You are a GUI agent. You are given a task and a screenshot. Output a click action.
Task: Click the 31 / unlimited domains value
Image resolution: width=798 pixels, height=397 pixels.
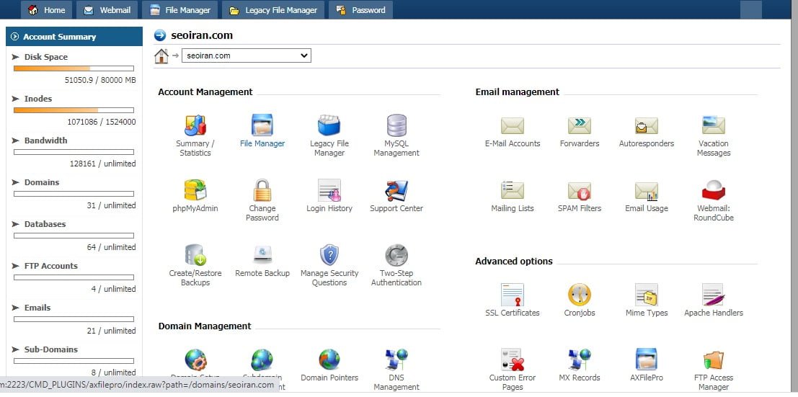112,205
